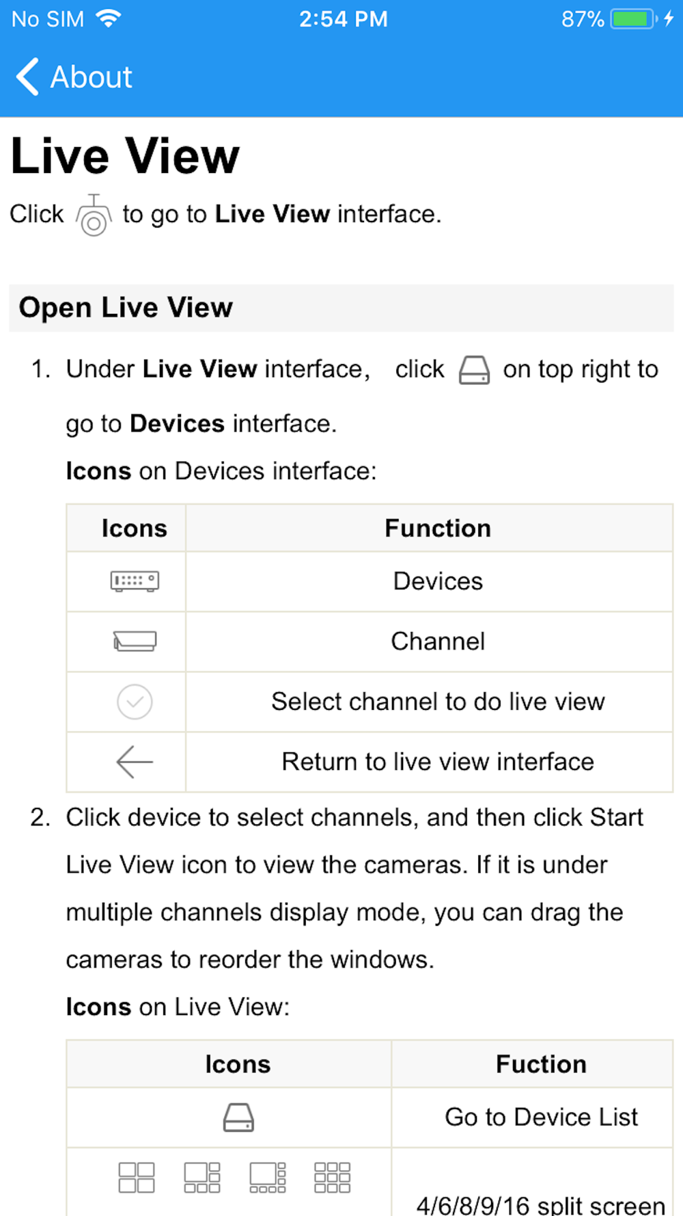Tap the Go to Device List icon
Image resolution: width=683 pixels, height=1216 pixels.
point(238,1118)
